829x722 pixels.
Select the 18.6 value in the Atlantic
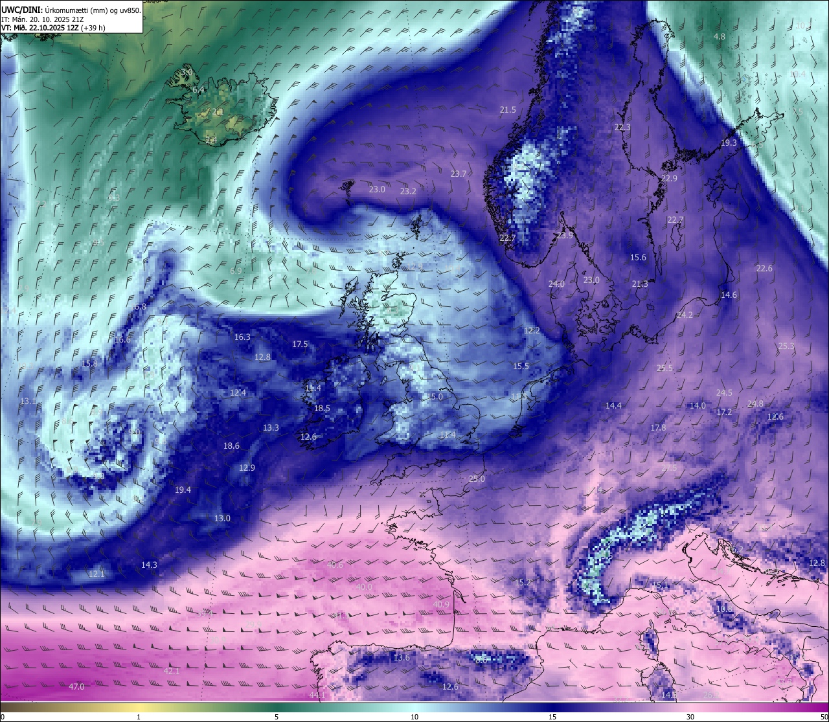pyautogui.click(x=231, y=446)
